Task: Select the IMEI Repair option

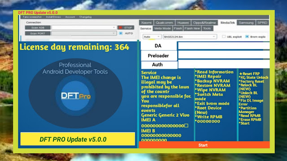Action: pyautogui.click(x=208, y=76)
